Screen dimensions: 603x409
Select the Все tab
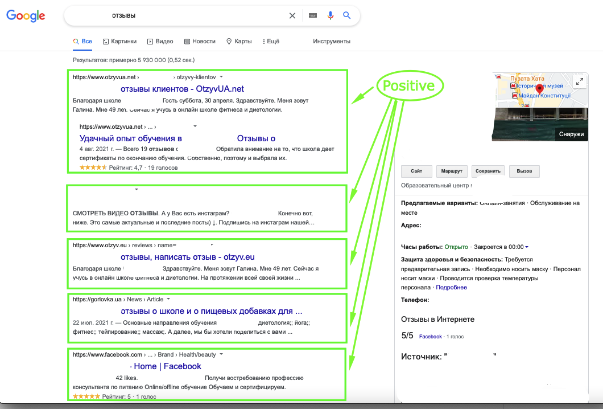point(82,41)
